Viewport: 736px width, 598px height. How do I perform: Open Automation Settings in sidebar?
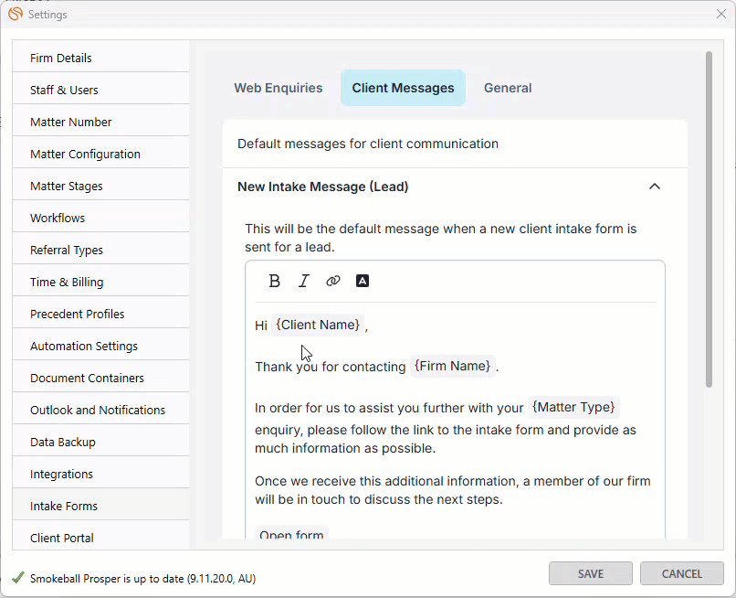[84, 346]
